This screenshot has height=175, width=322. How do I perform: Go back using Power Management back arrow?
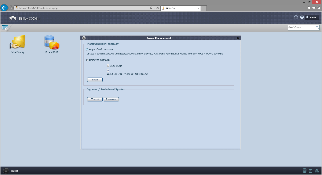[x=84, y=38]
